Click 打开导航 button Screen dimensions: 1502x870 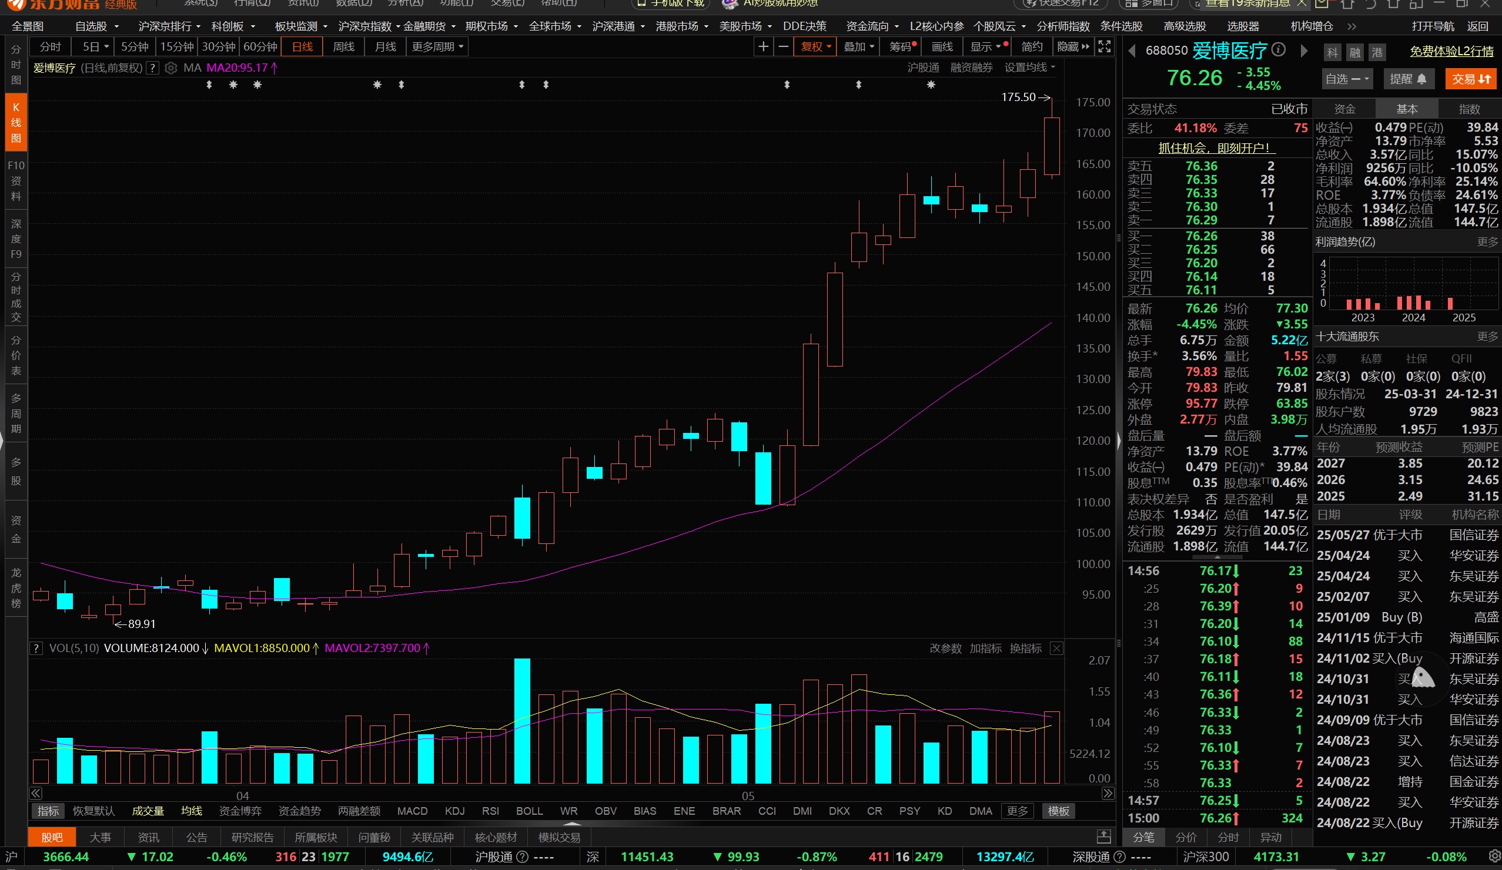click(x=1433, y=26)
